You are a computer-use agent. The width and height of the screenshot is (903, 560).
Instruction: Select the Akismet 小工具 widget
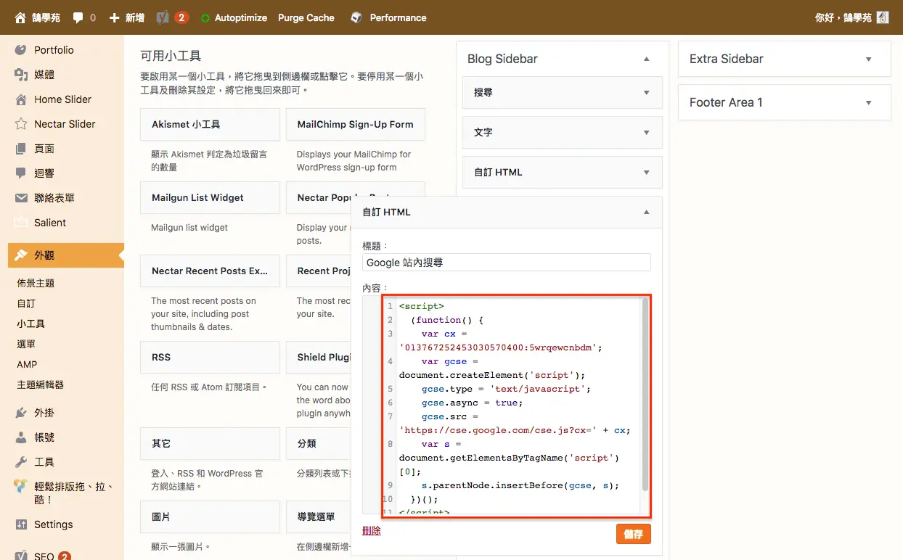click(210, 124)
